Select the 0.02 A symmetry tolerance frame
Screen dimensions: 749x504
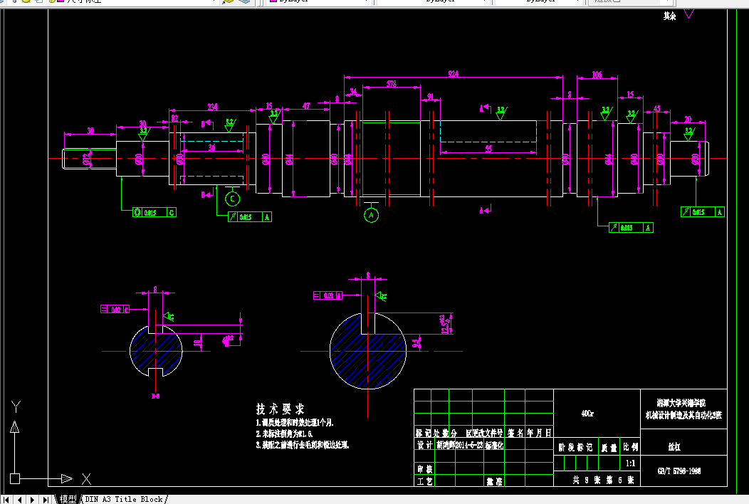[328, 295]
